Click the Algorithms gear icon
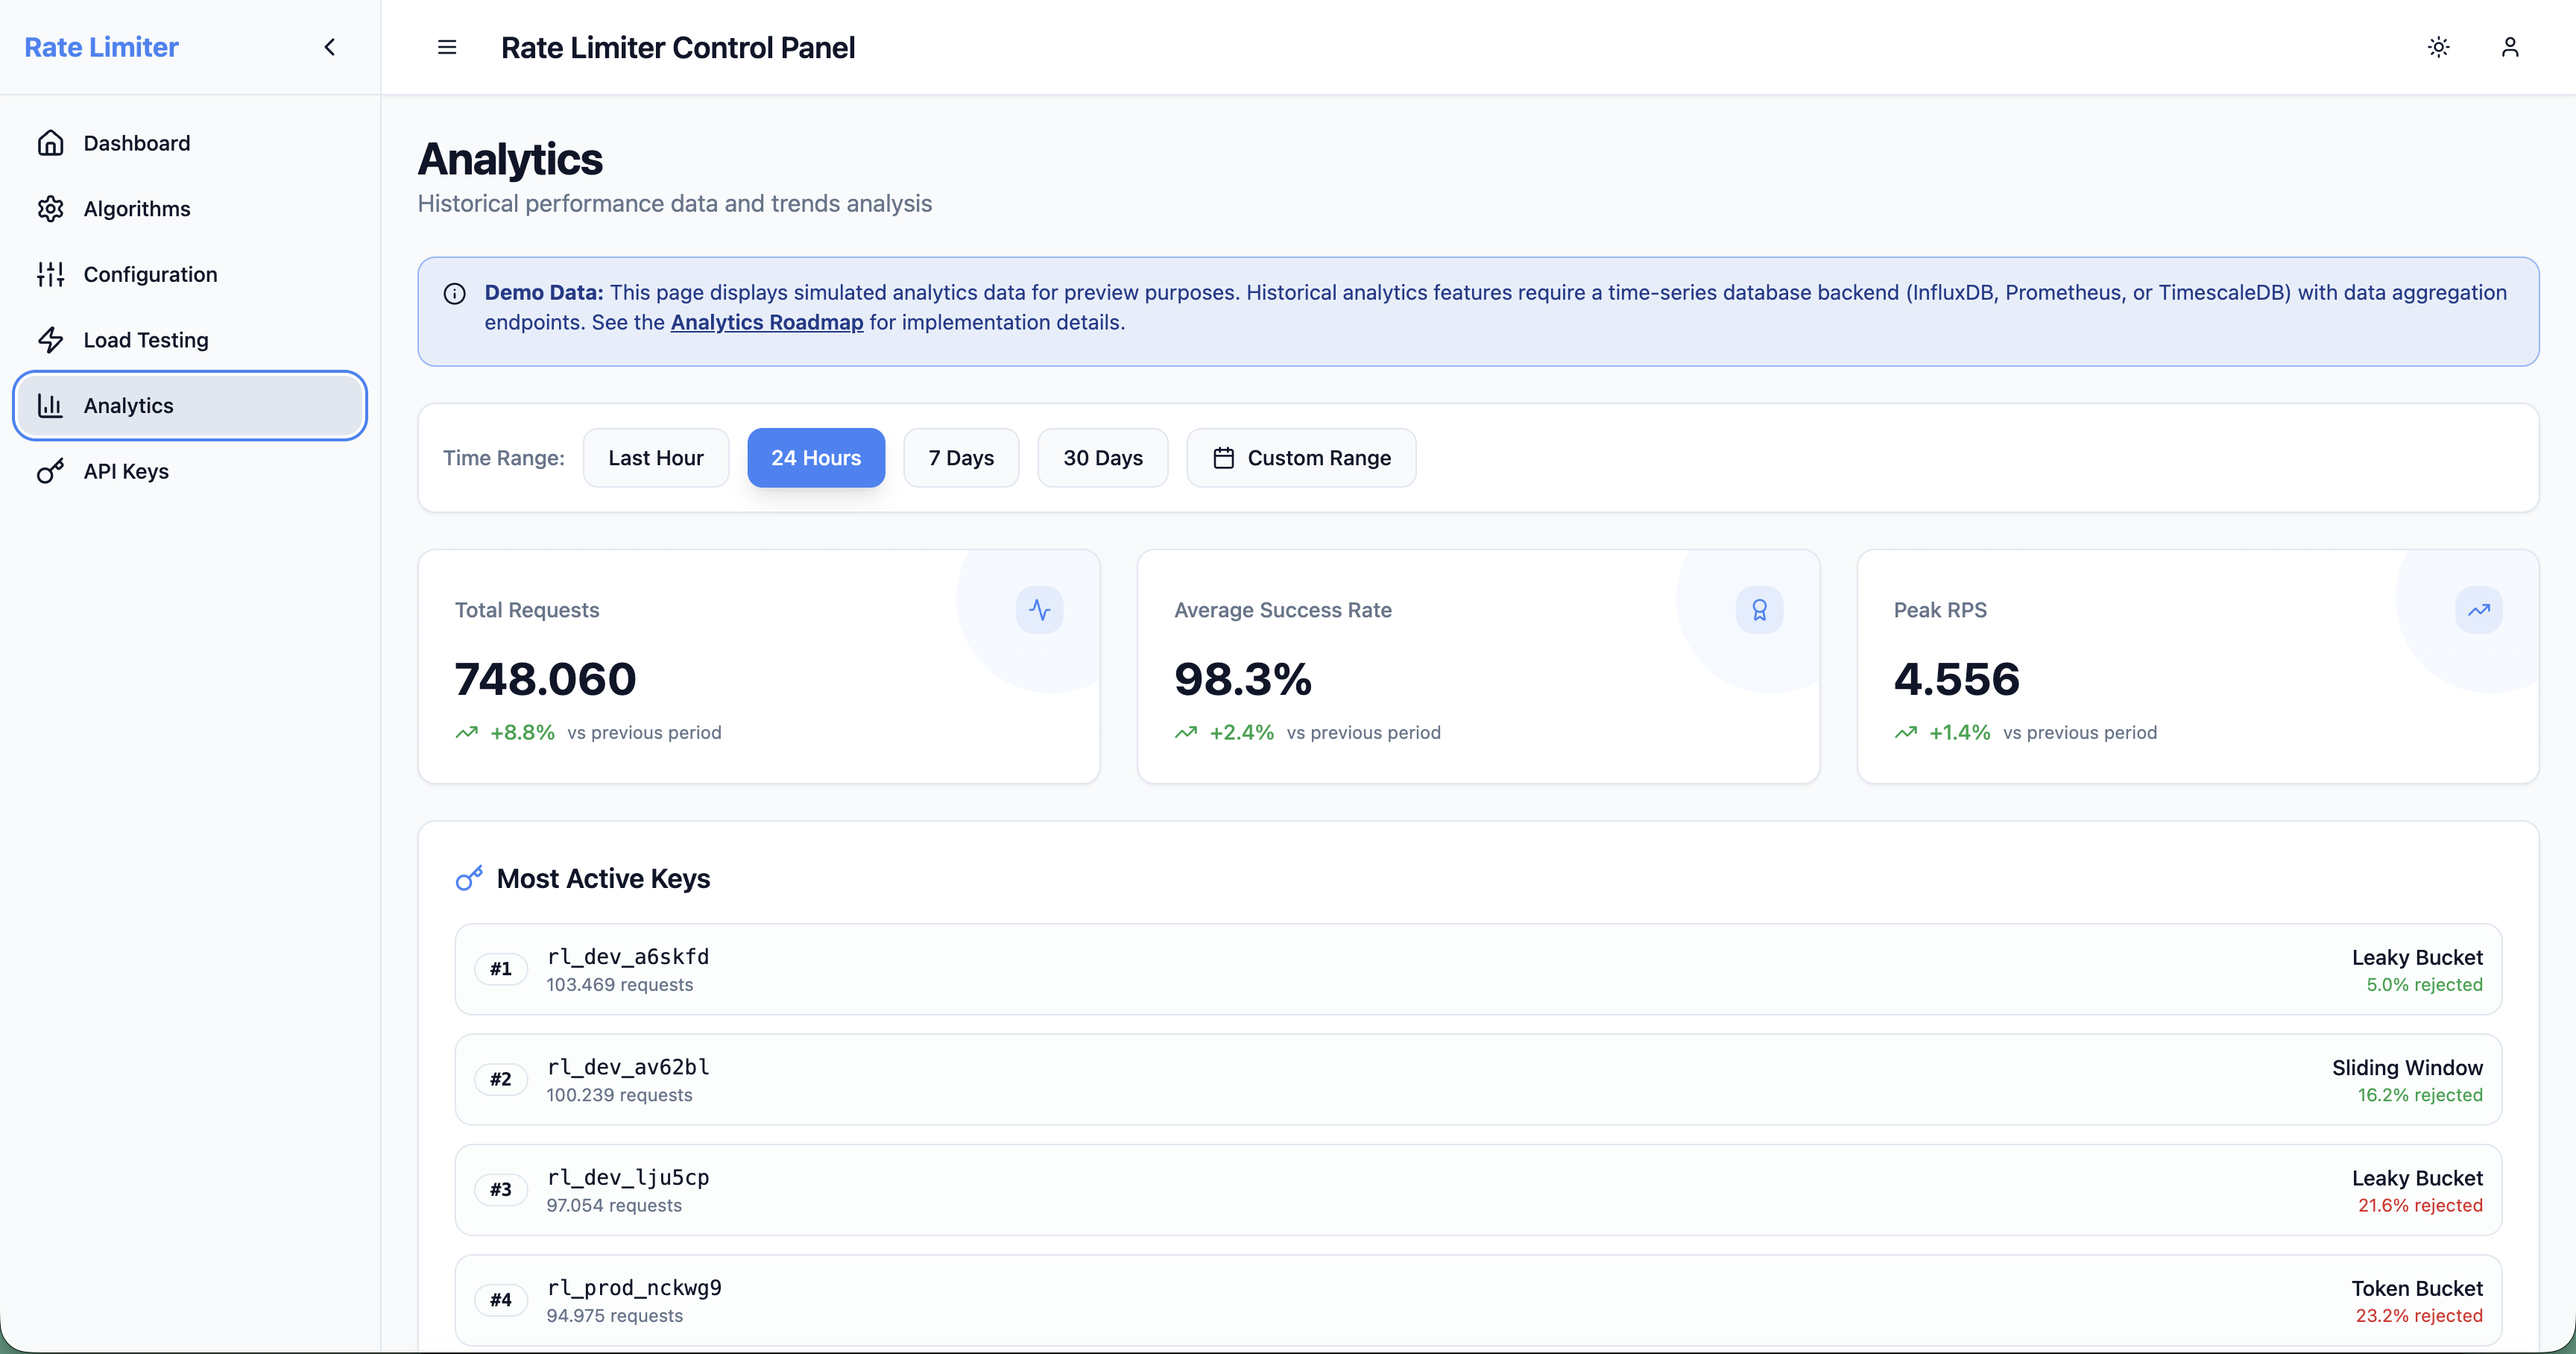2576x1354 pixels. coord(51,209)
